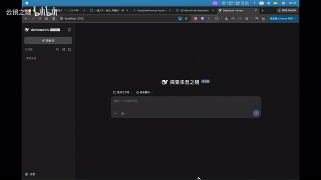The image size is (321, 180).
Task: Reload the page with refresh icon
Action: tap(40, 18)
